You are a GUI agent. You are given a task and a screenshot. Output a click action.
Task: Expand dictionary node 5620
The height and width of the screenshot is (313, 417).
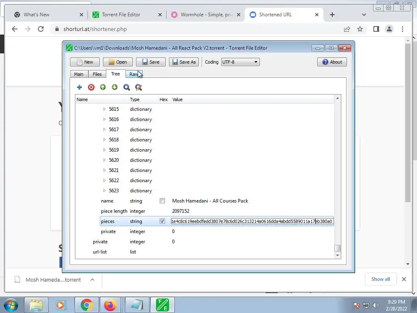pos(104,160)
